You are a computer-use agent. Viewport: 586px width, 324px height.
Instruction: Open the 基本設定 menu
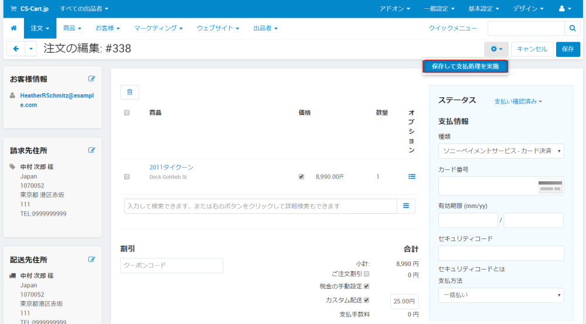click(x=483, y=9)
